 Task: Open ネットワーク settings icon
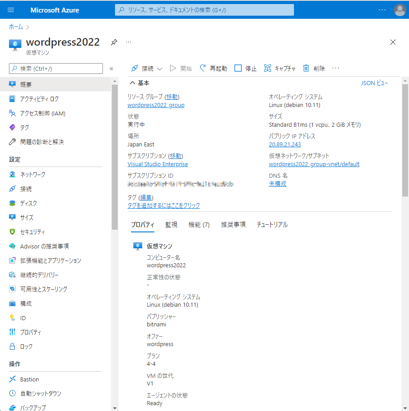click(13, 175)
